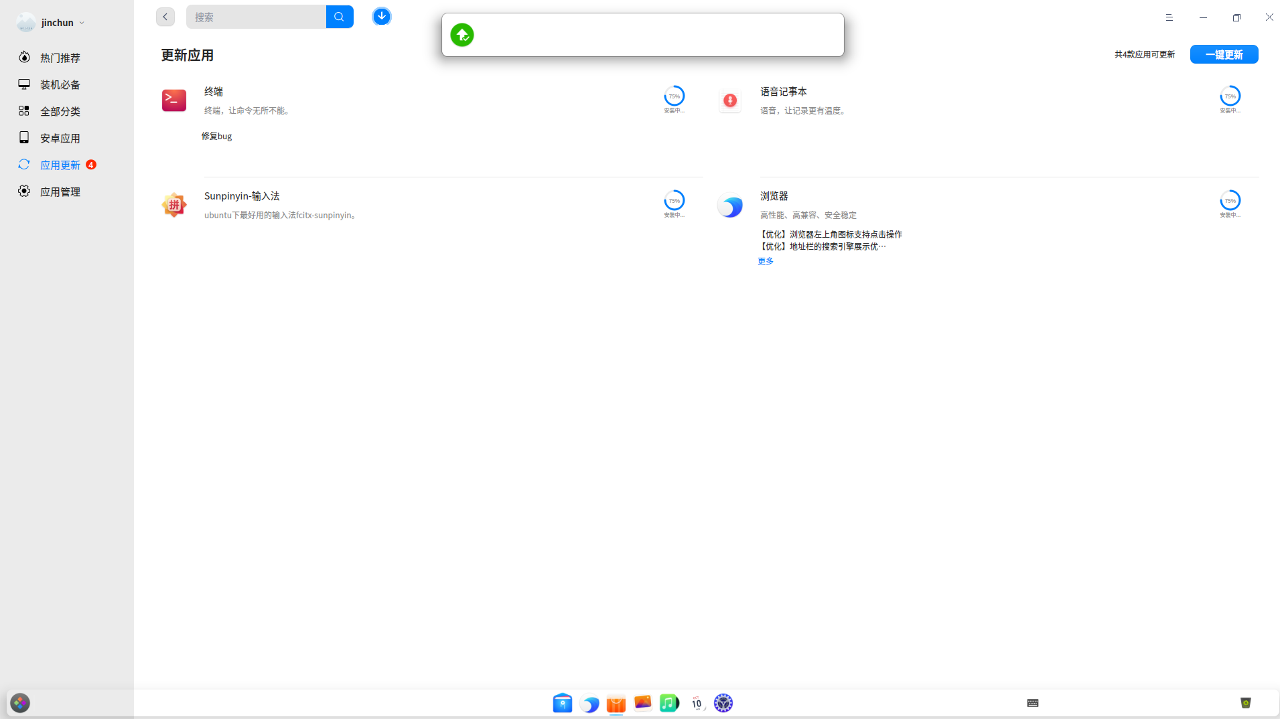This screenshot has width=1280, height=719.
Task: Click the 语音记事本 app icon
Action: pos(730,100)
